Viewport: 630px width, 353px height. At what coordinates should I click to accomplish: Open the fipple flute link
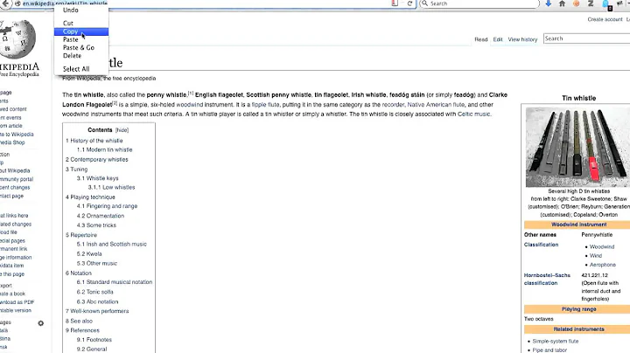tap(265, 105)
